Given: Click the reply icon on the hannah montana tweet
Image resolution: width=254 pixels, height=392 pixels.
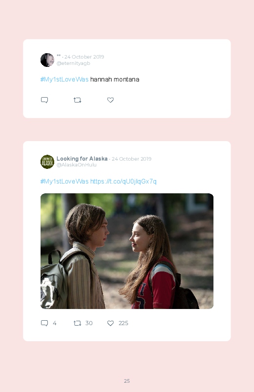Looking at the screenshot, I should click(x=44, y=100).
